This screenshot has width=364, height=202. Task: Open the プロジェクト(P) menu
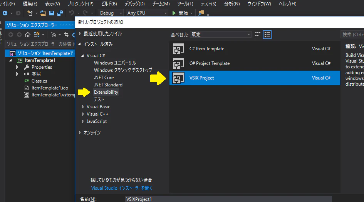click(81, 4)
